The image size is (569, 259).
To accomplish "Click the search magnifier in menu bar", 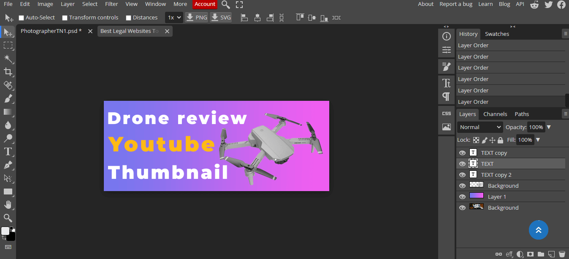I will (x=226, y=5).
